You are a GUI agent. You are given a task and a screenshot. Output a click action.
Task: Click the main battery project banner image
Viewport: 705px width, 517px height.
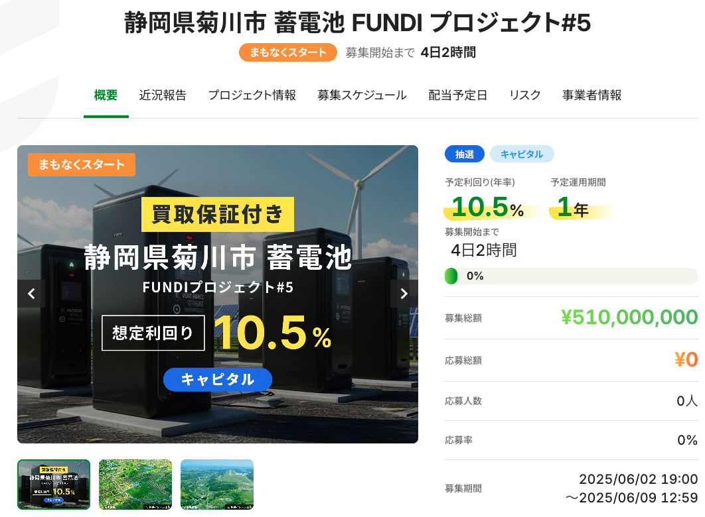(x=218, y=294)
